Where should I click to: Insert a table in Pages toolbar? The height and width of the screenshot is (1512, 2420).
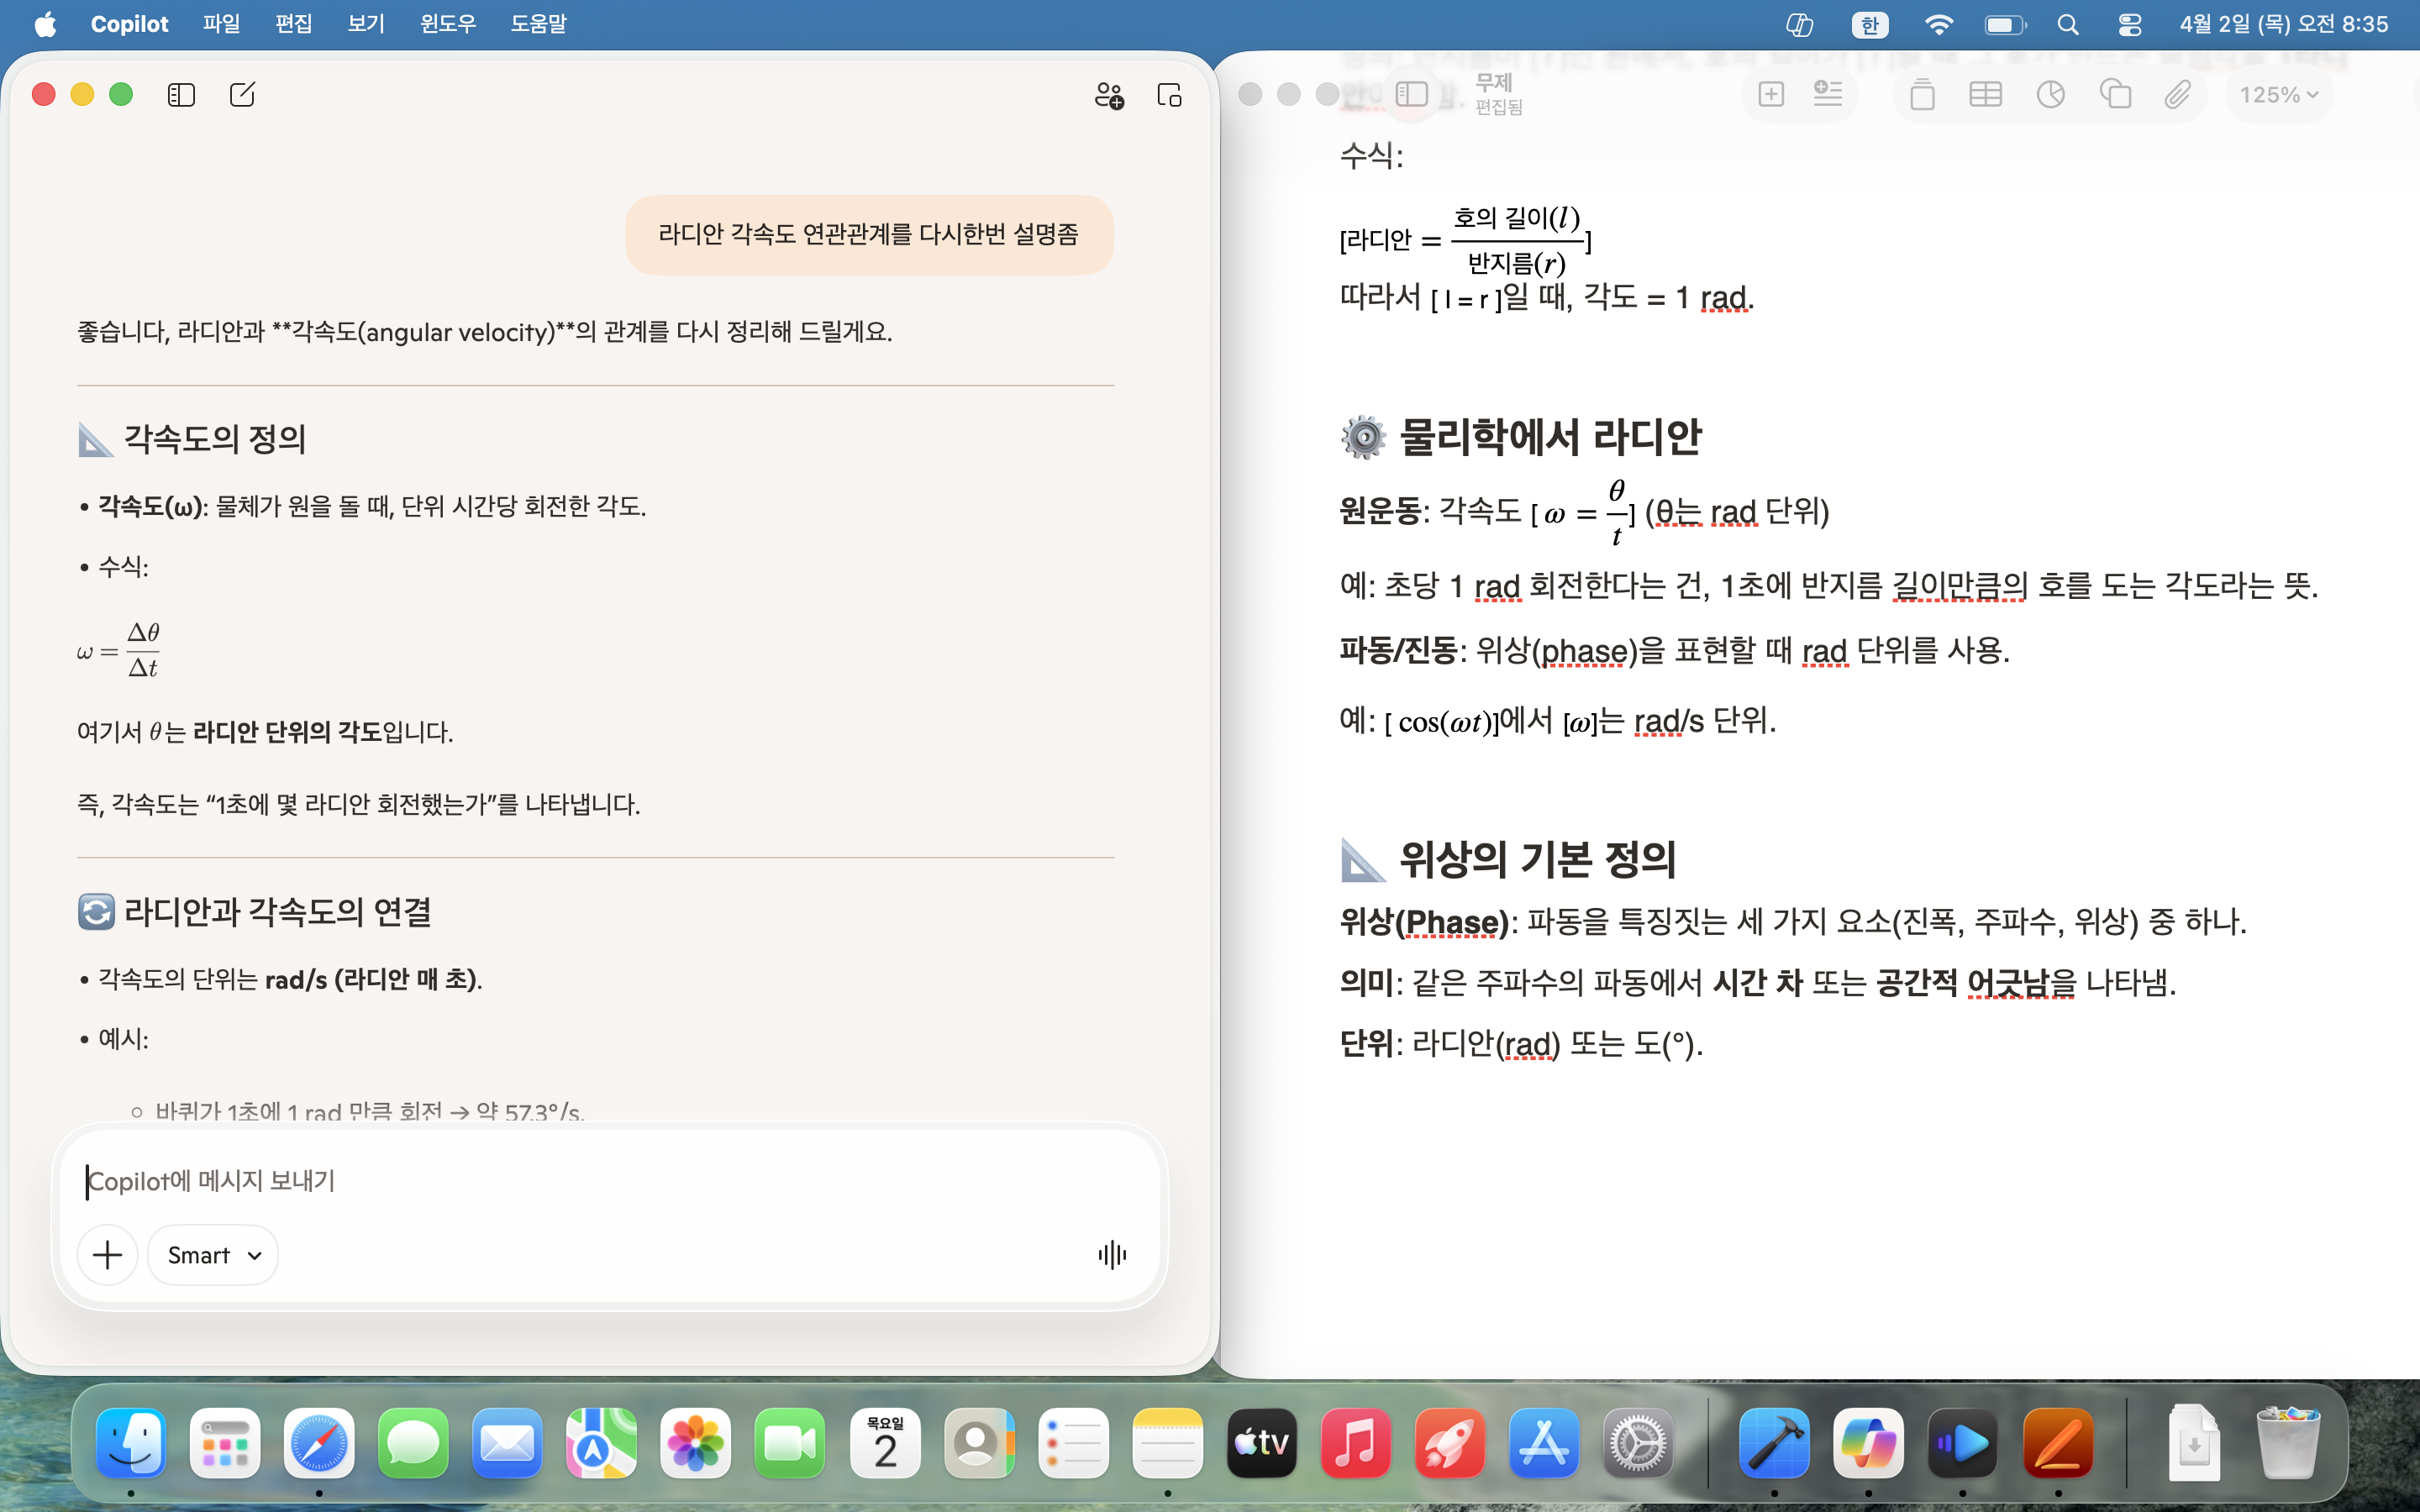coord(1985,95)
